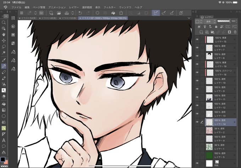241x168 pixels.
Task: Click the New layer folder icon
Action: [x=212, y=32]
